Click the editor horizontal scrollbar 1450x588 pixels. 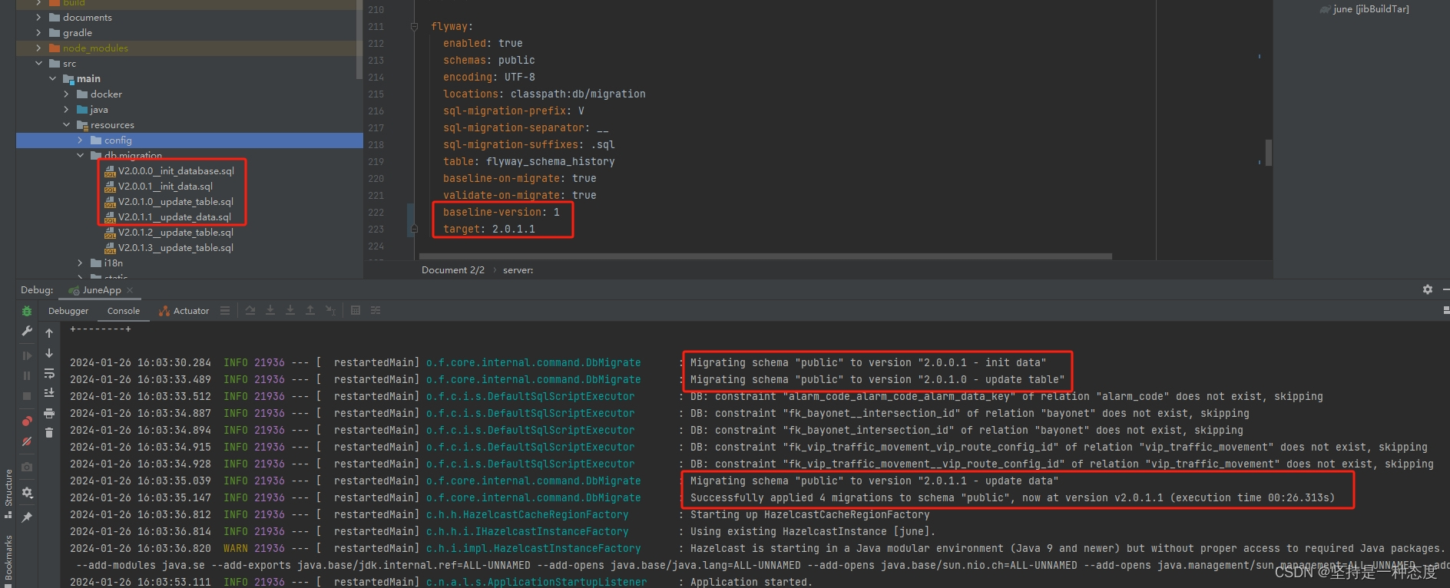click(x=765, y=256)
